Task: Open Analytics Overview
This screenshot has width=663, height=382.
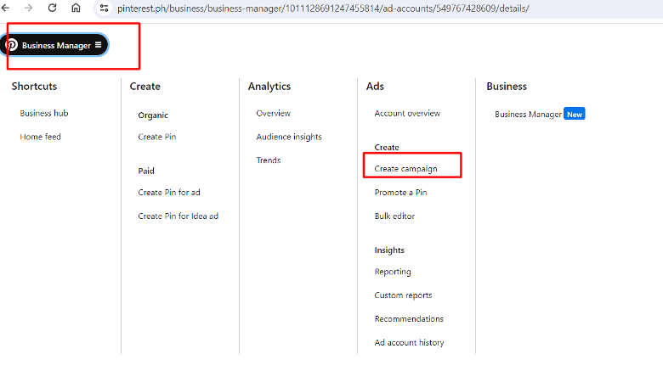Action: (x=273, y=113)
